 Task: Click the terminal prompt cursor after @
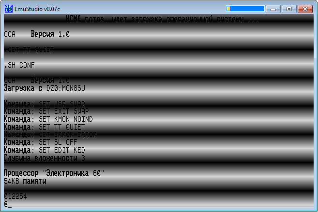click(10, 205)
